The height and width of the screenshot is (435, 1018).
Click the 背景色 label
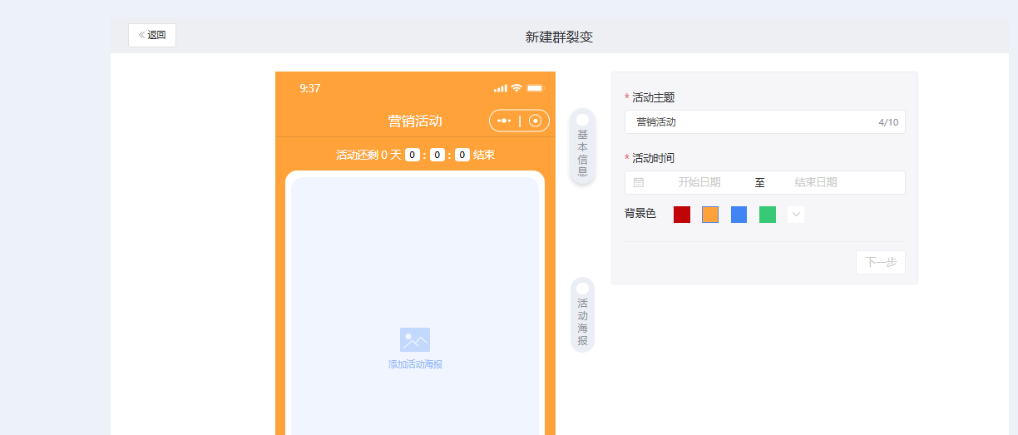(640, 214)
